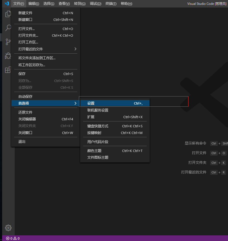
Task: Open the 终端(T) menu
Action: pyautogui.click(x=111, y=3)
